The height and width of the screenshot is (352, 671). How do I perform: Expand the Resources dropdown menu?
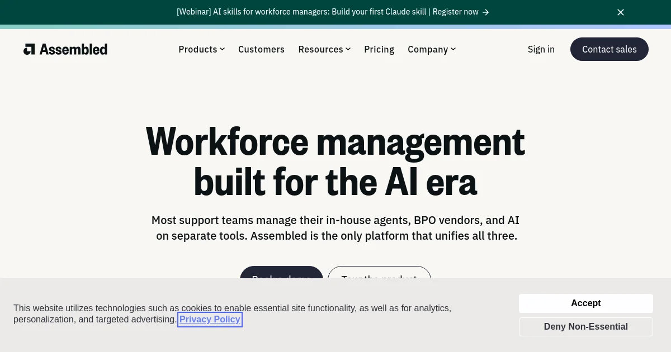click(324, 49)
